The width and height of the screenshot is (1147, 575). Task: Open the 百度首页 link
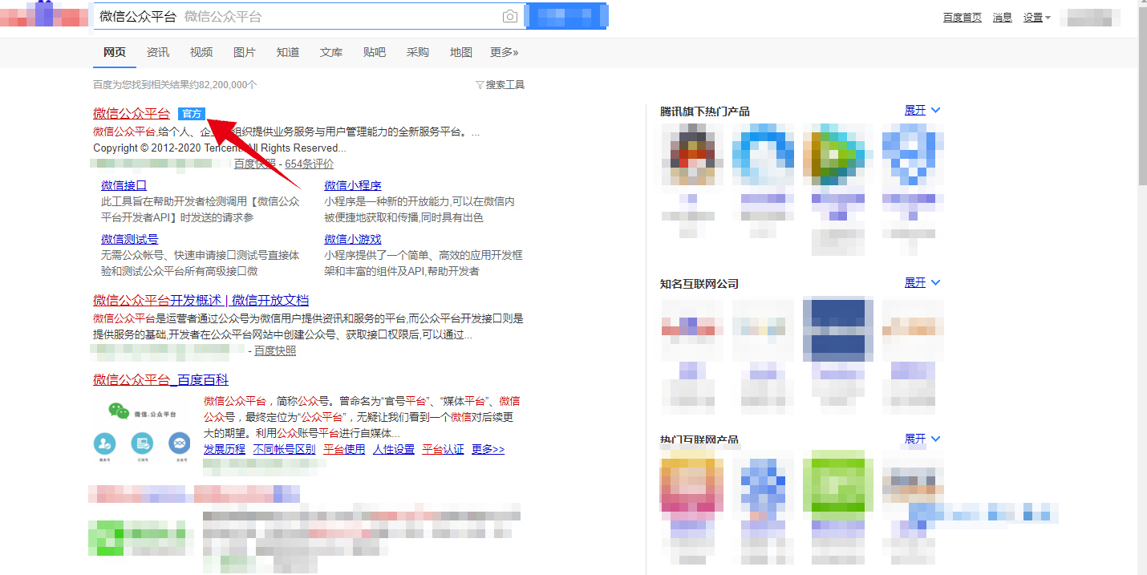(963, 18)
